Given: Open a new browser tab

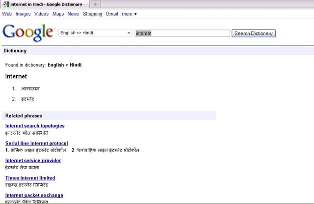Looking at the screenshot, I should 95,4.
